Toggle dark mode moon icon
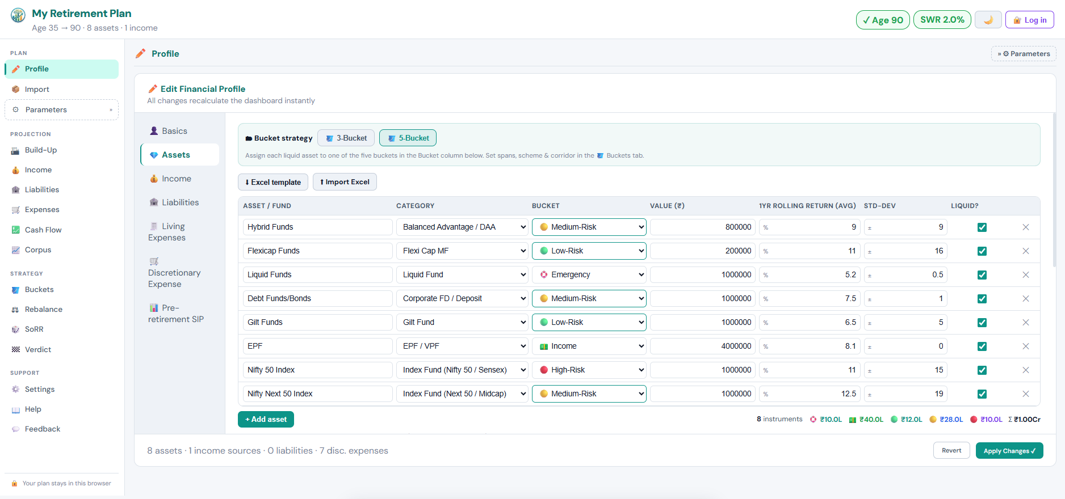Screen dimensions: 1065x499 coord(988,20)
